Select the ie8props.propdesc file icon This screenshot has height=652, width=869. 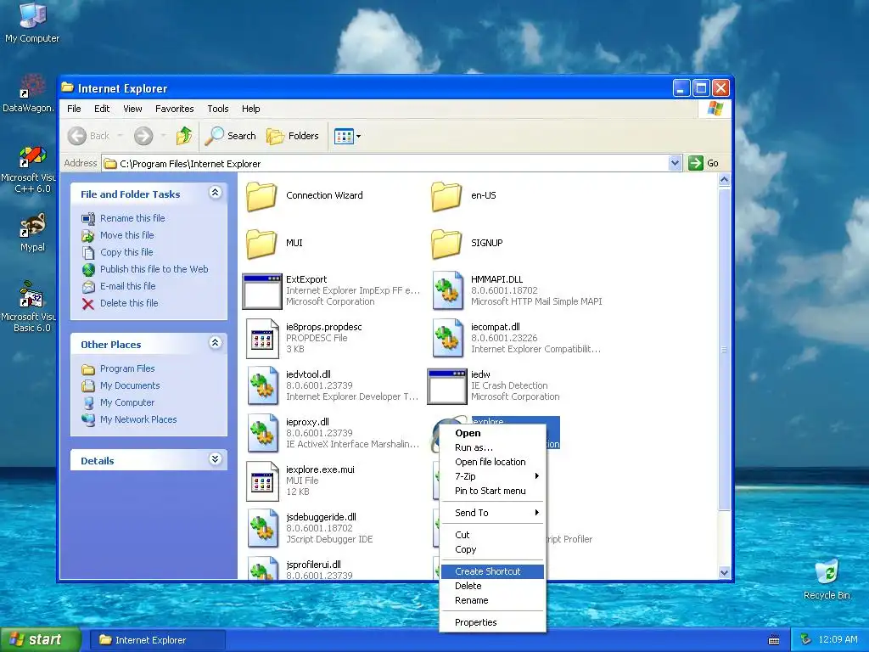tap(262, 338)
